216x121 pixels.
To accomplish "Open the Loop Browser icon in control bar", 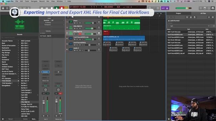I will (x=209, y=8).
